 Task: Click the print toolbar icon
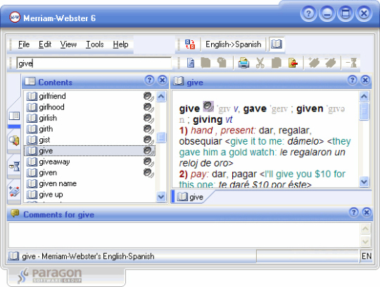[x=243, y=63]
